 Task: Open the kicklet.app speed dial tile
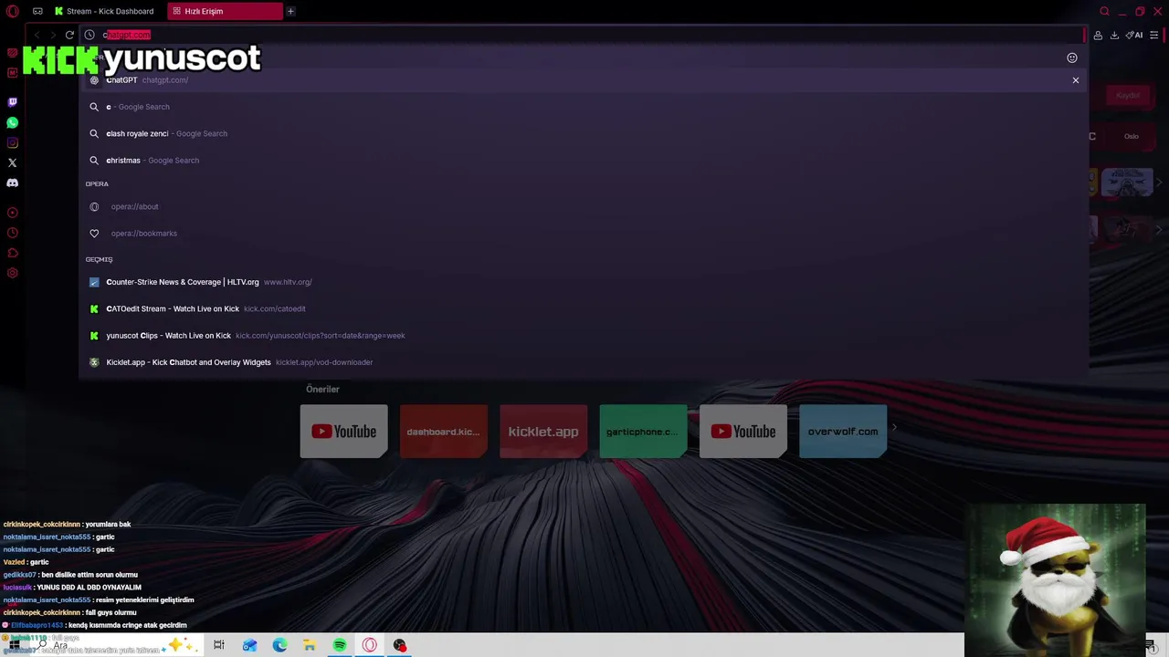pos(543,432)
